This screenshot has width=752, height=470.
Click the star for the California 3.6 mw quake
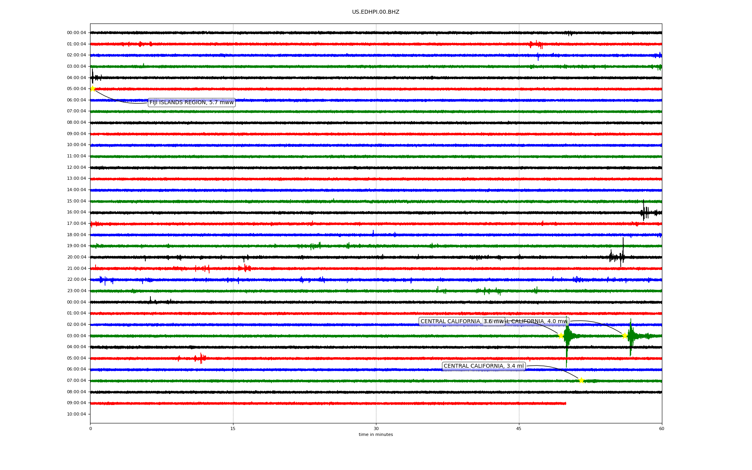coord(561,336)
